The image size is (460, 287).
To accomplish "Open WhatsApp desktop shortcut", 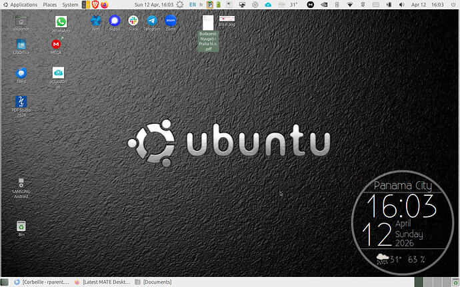I will (61, 25).
